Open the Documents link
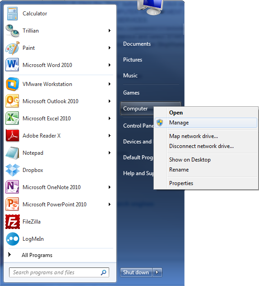This screenshot has height=286, width=259. tap(137, 44)
